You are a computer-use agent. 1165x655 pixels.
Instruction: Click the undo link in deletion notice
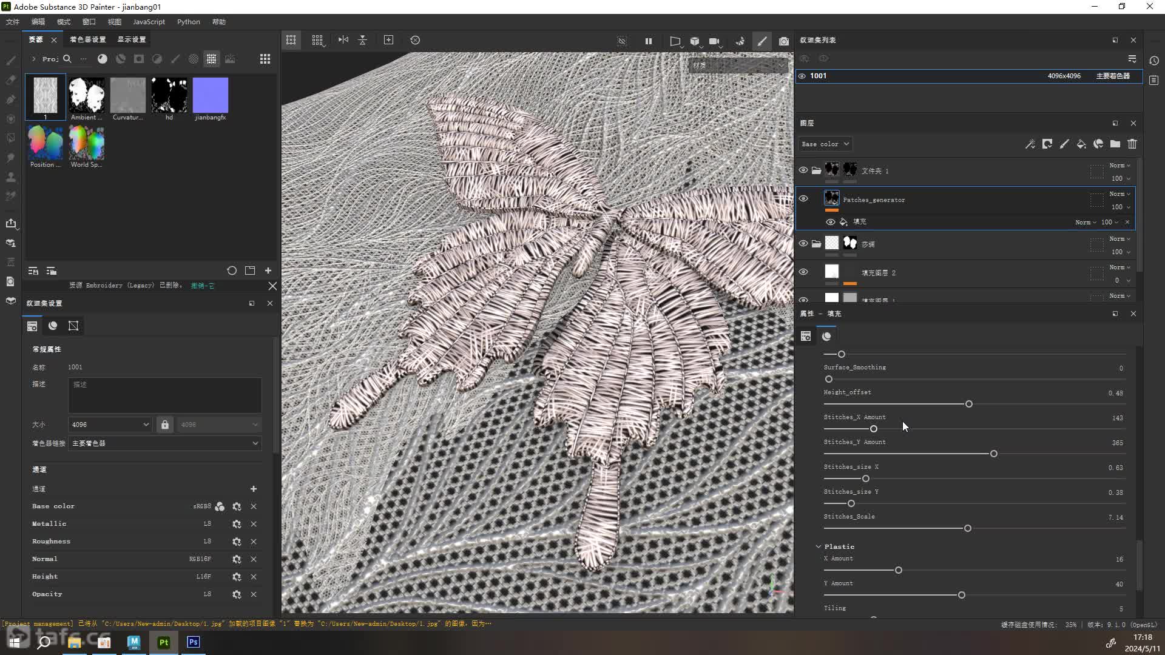click(x=202, y=285)
